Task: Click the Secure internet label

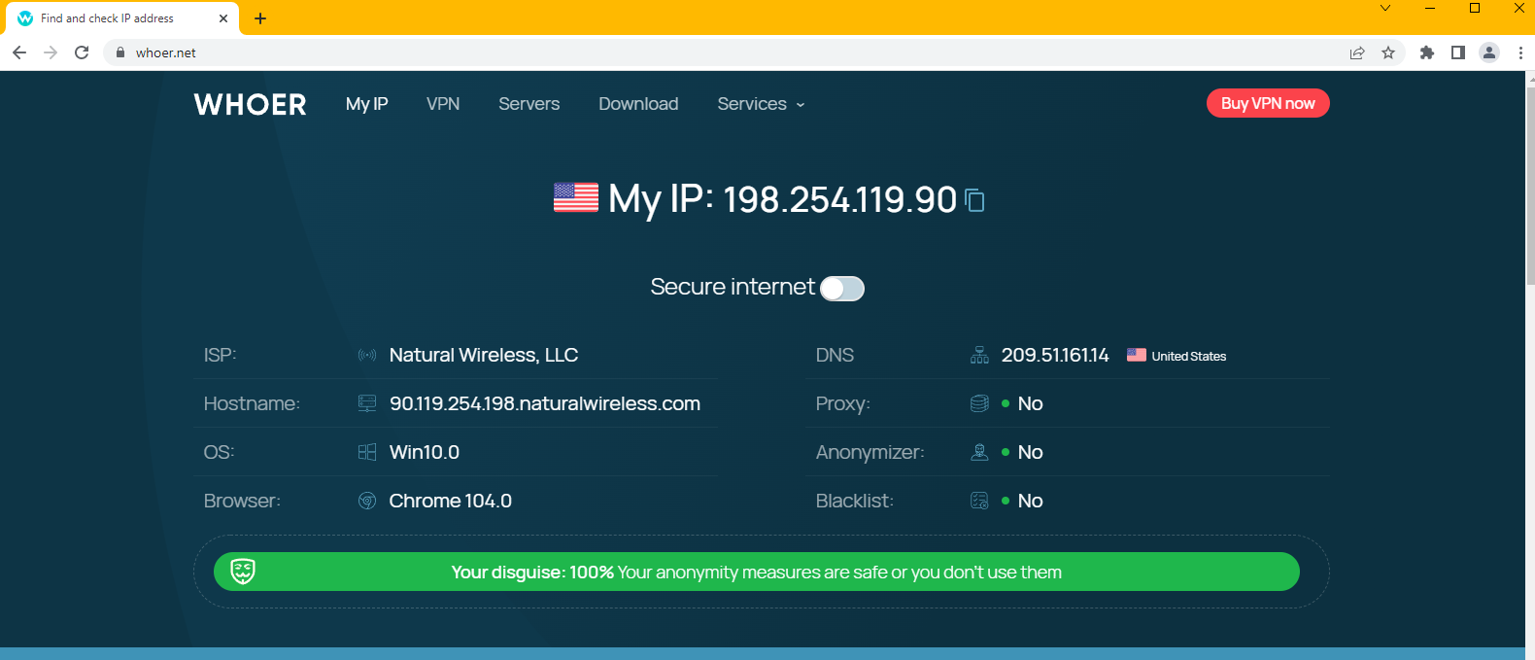Action: click(733, 287)
